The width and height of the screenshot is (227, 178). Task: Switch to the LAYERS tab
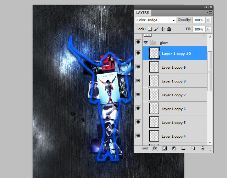point(143,13)
